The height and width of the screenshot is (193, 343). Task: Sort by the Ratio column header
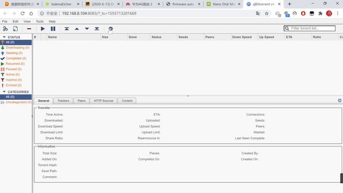(x=325, y=37)
